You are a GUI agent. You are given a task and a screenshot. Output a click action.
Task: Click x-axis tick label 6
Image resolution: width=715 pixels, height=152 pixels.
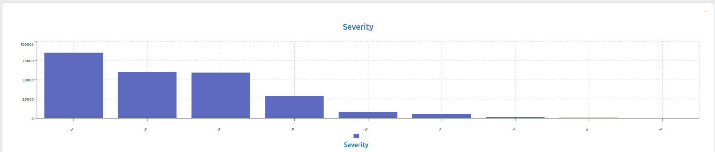click(219, 130)
